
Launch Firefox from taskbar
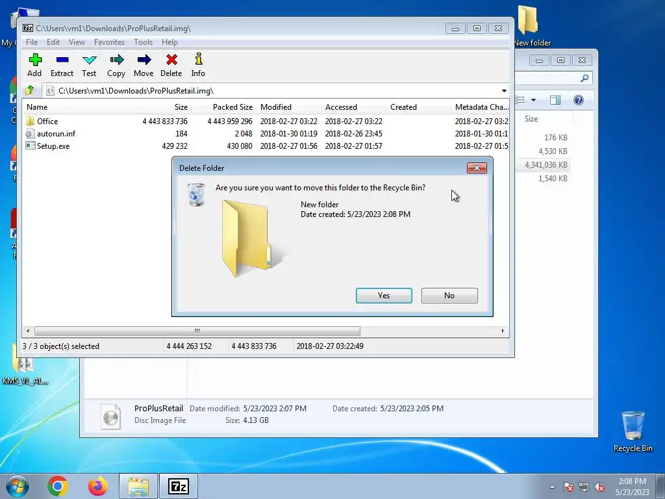click(98, 486)
